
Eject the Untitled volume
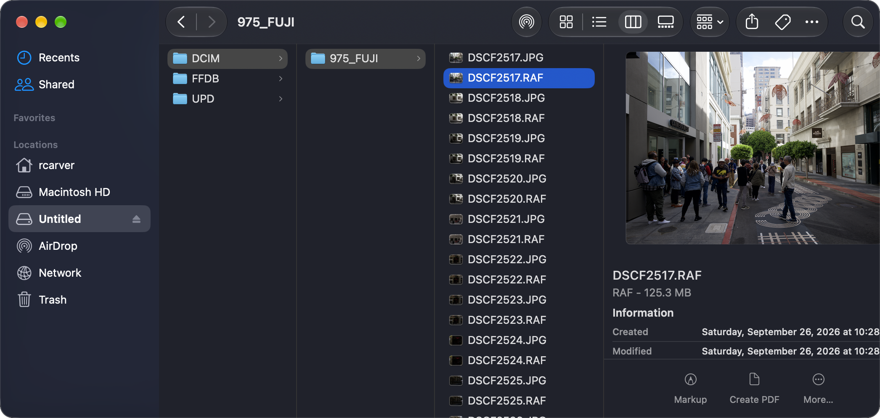pyautogui.click(x=136, y=219)
